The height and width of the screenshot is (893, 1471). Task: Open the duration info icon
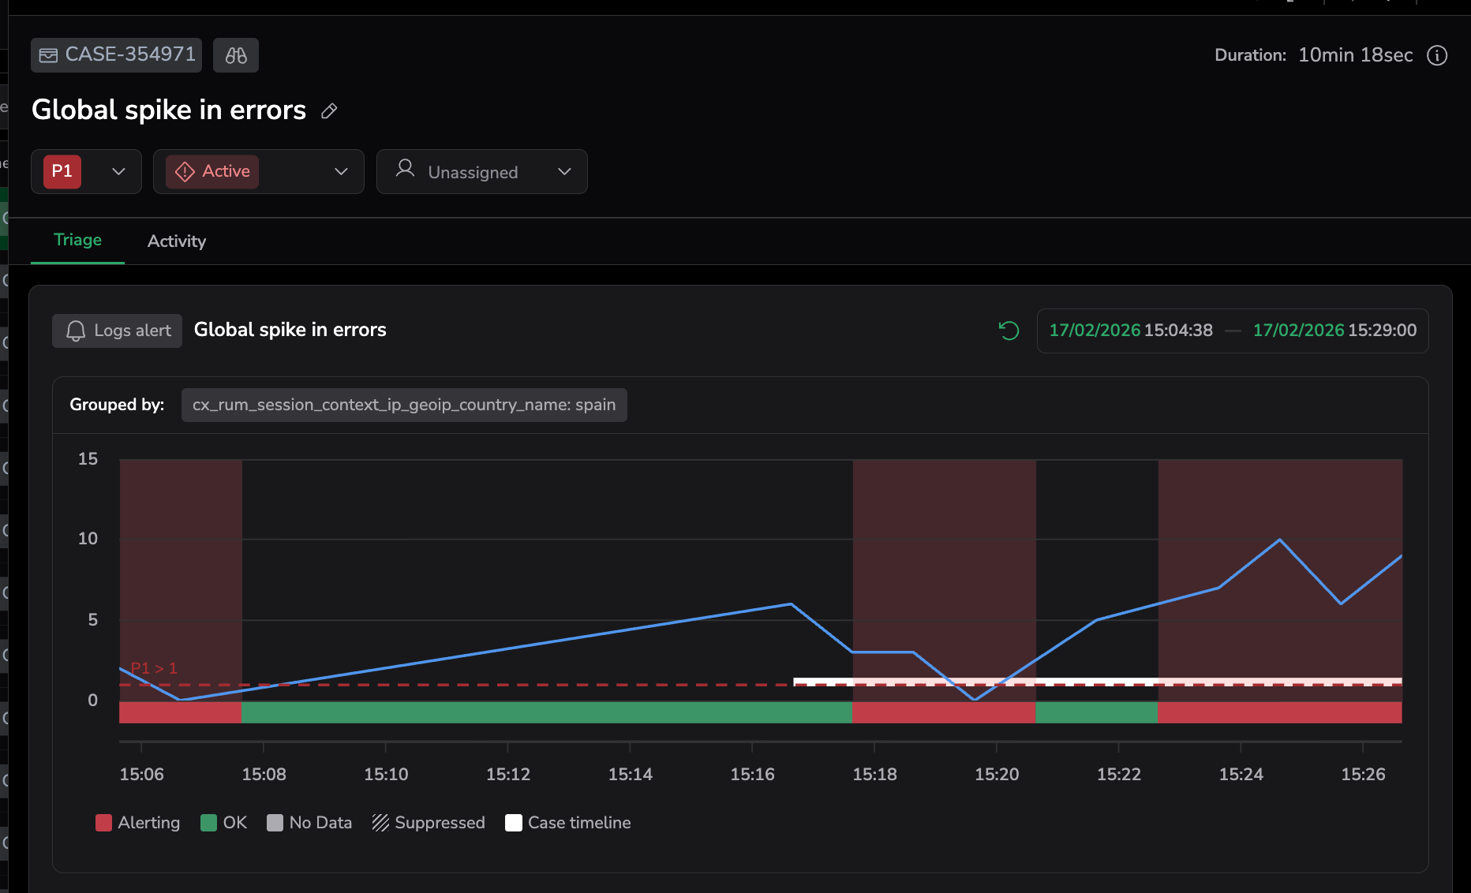click(x=1437, y=55)
